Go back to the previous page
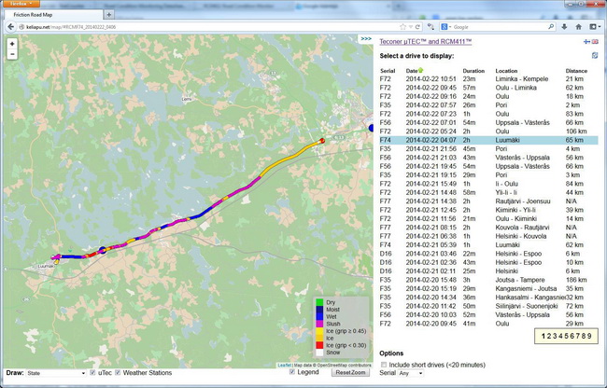Image resolution: width=607 pixels, height=388 pixels. 11,27
